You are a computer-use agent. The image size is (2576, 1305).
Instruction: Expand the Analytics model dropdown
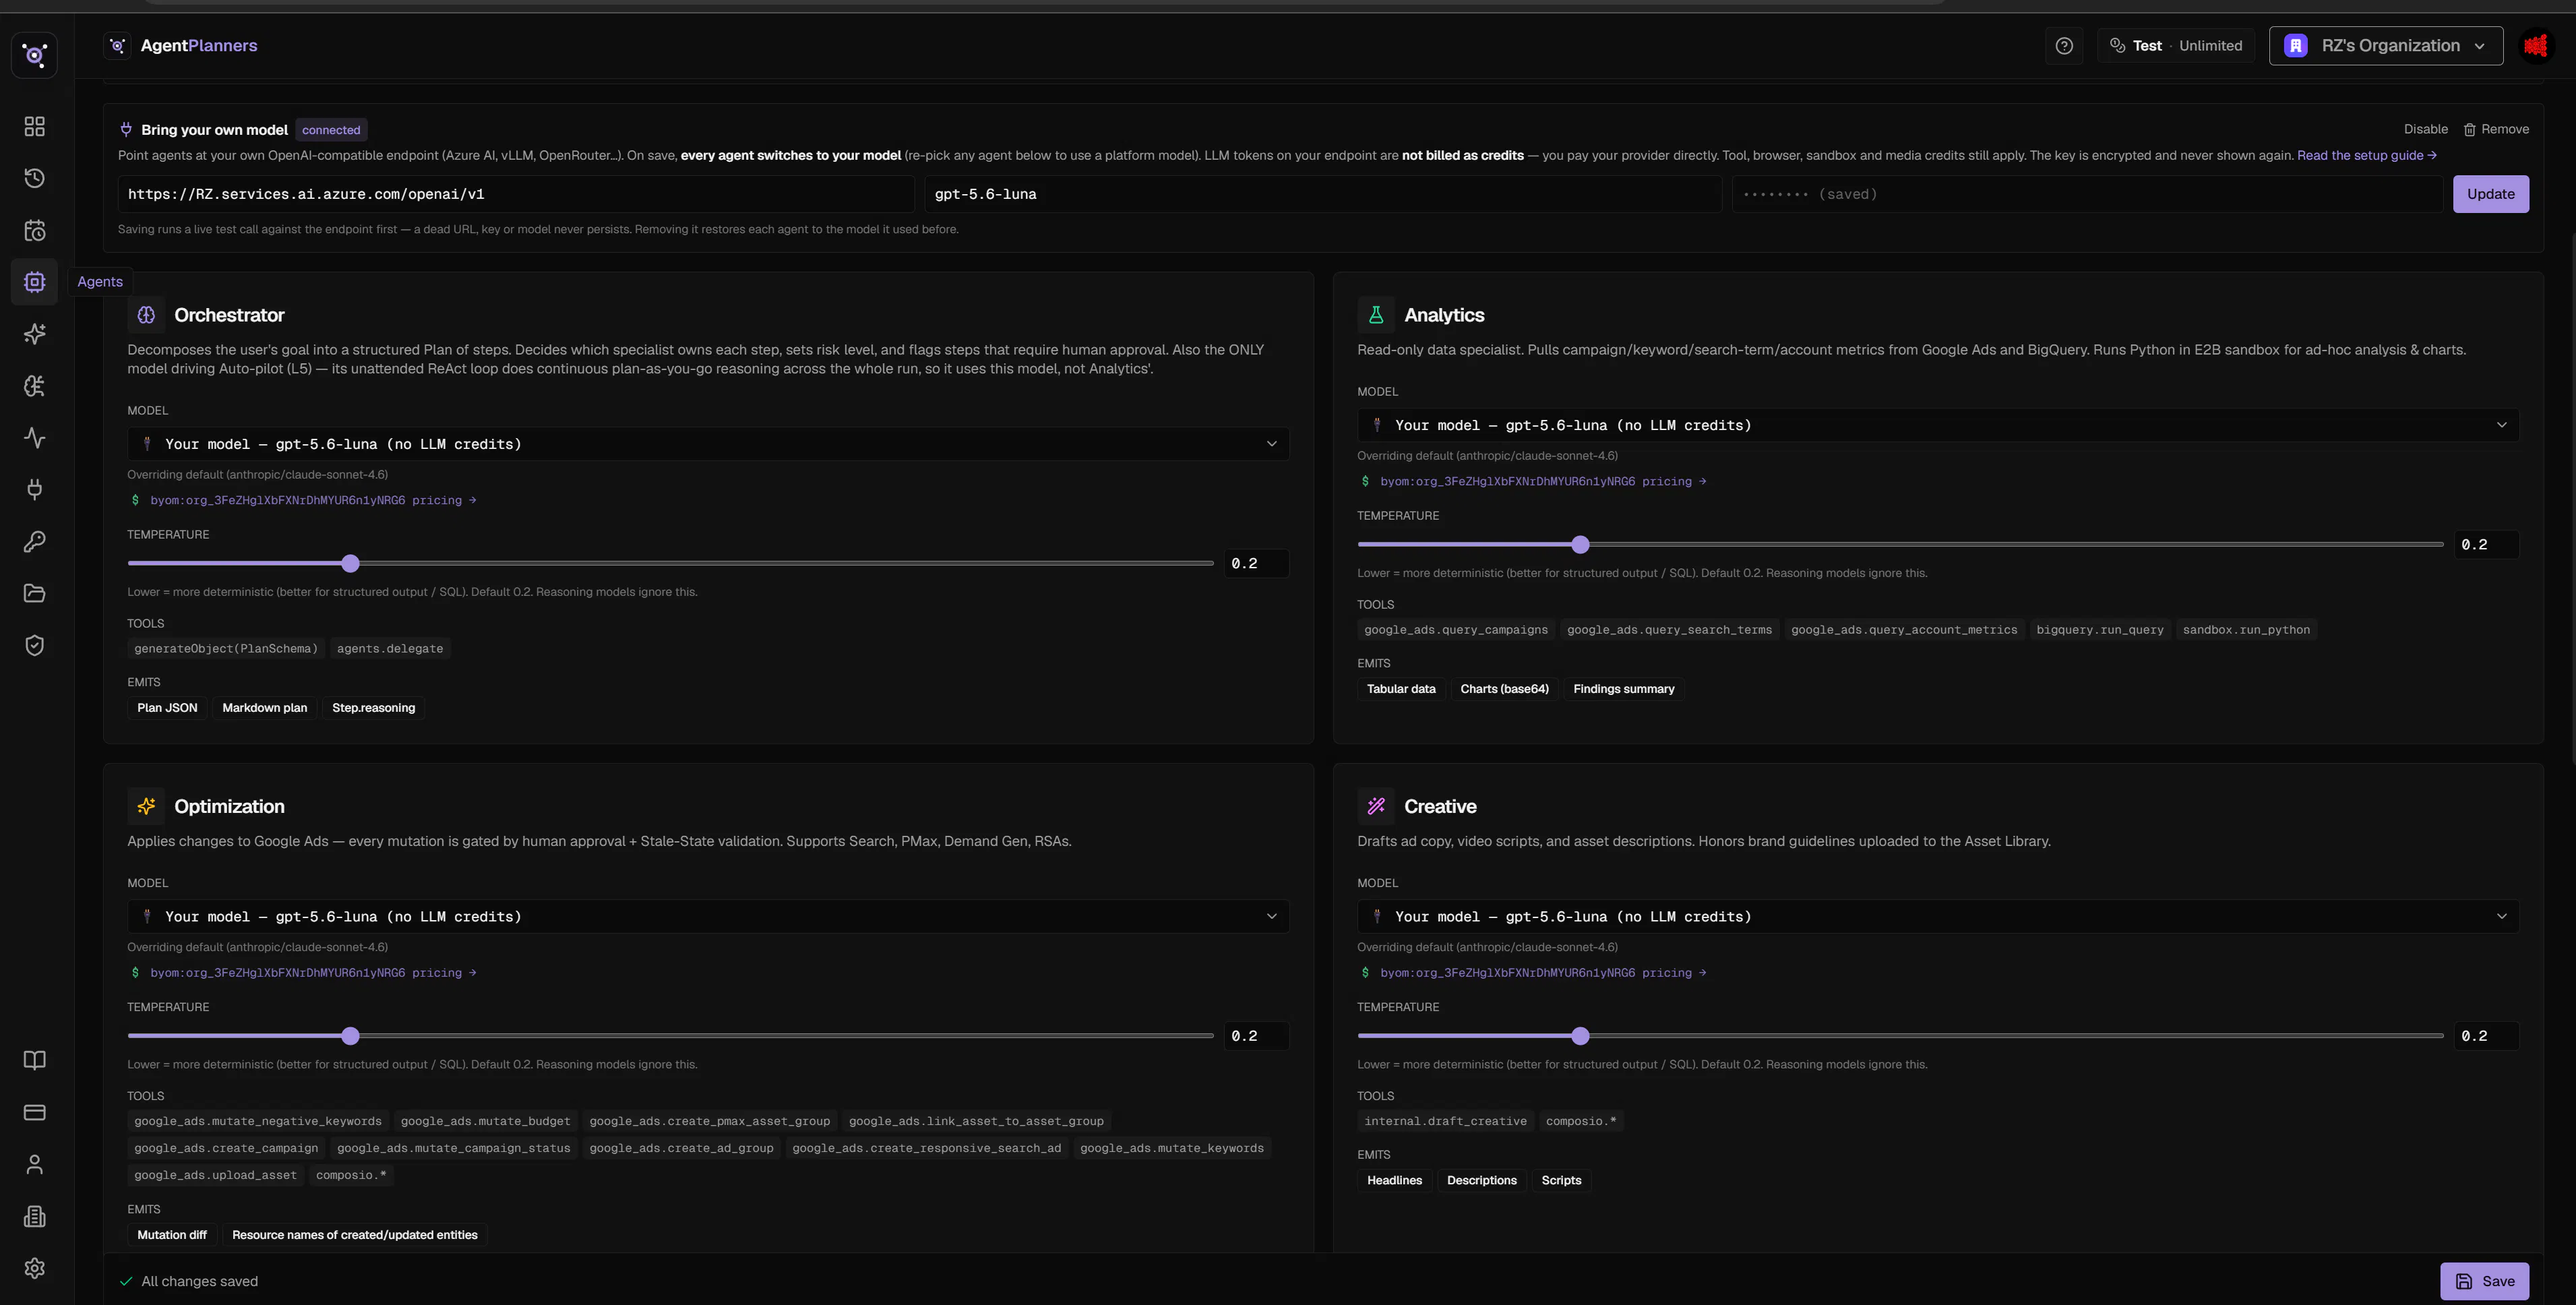tap(1938, 425)
